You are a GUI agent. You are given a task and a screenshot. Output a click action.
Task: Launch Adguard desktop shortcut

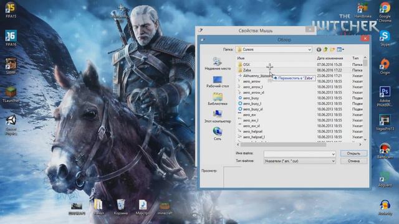tap(385, 179)
